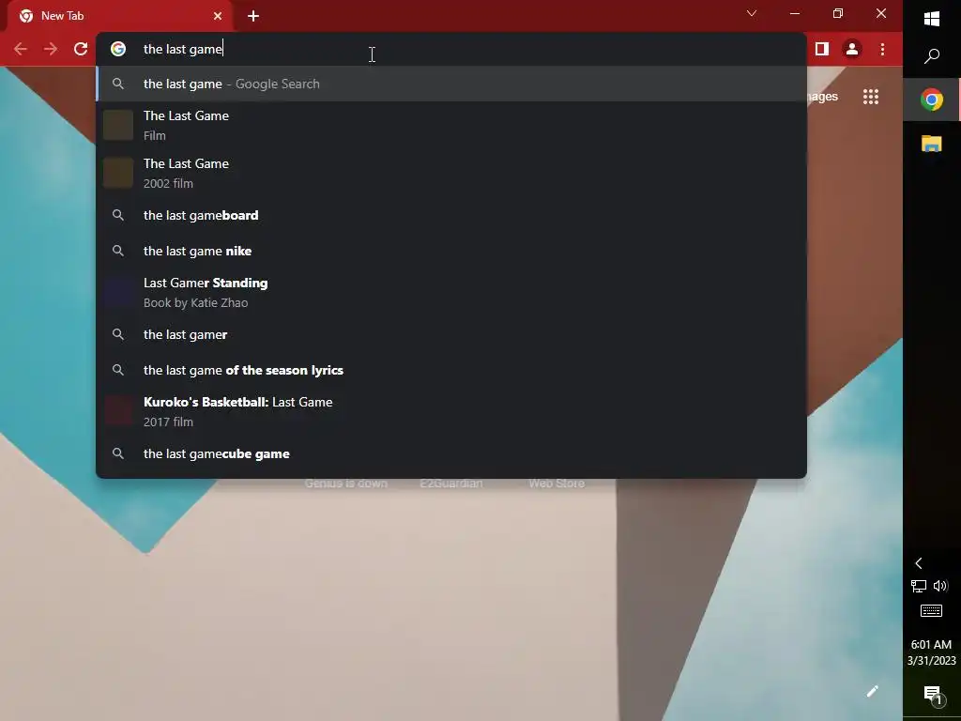Image resolution: width=961 pixels, height=721 pixels.
Task: Open the Windows Start button
Action: [932, 19]
